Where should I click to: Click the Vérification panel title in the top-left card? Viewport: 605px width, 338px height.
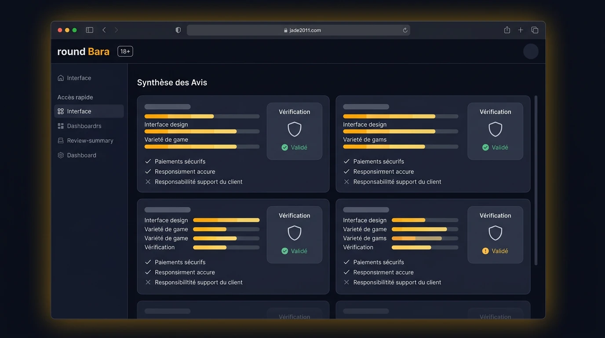(295, 112)
